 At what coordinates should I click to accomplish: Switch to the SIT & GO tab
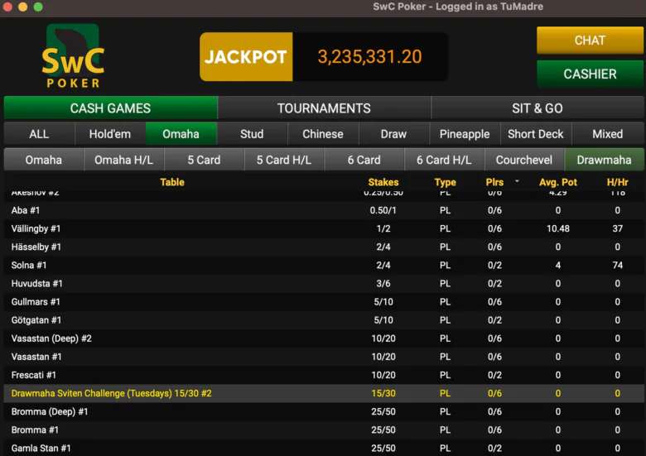click(537, 108)
